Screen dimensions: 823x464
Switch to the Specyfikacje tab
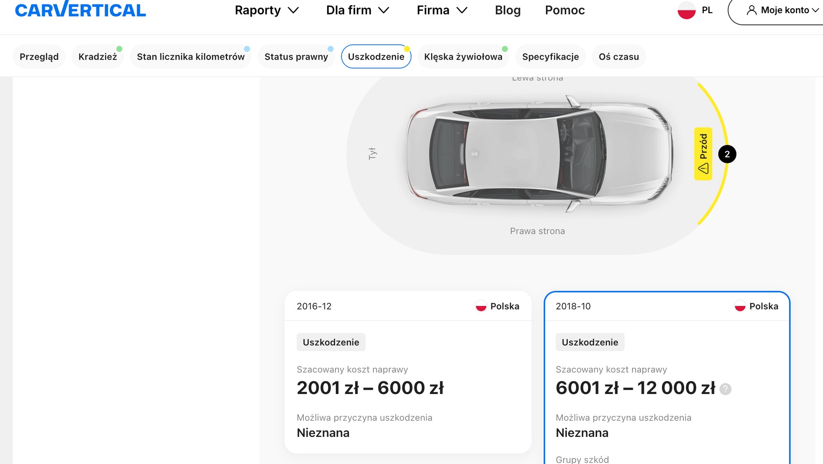550,56
